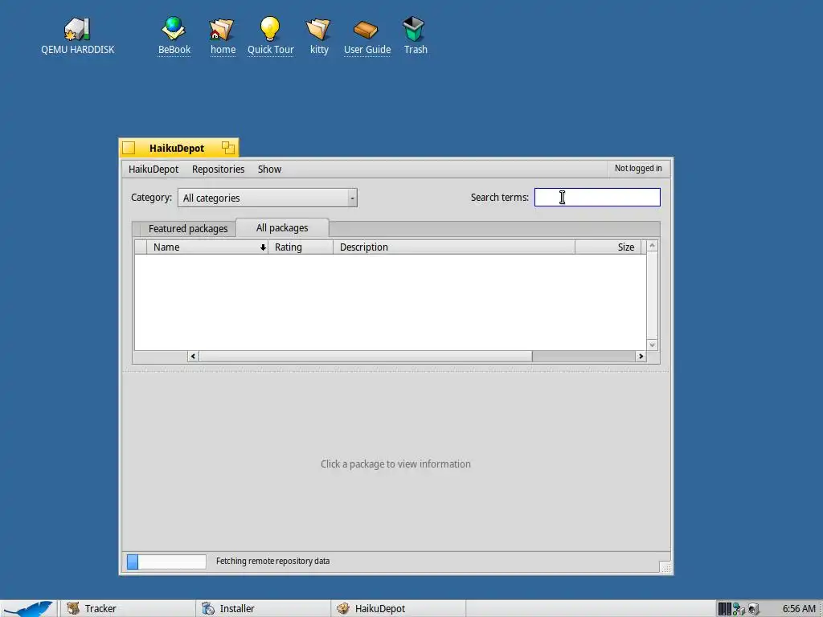Select HaikuDepot entry in the Deskbar
Viewport: 823px width, 617px height.
pos(398,609)
